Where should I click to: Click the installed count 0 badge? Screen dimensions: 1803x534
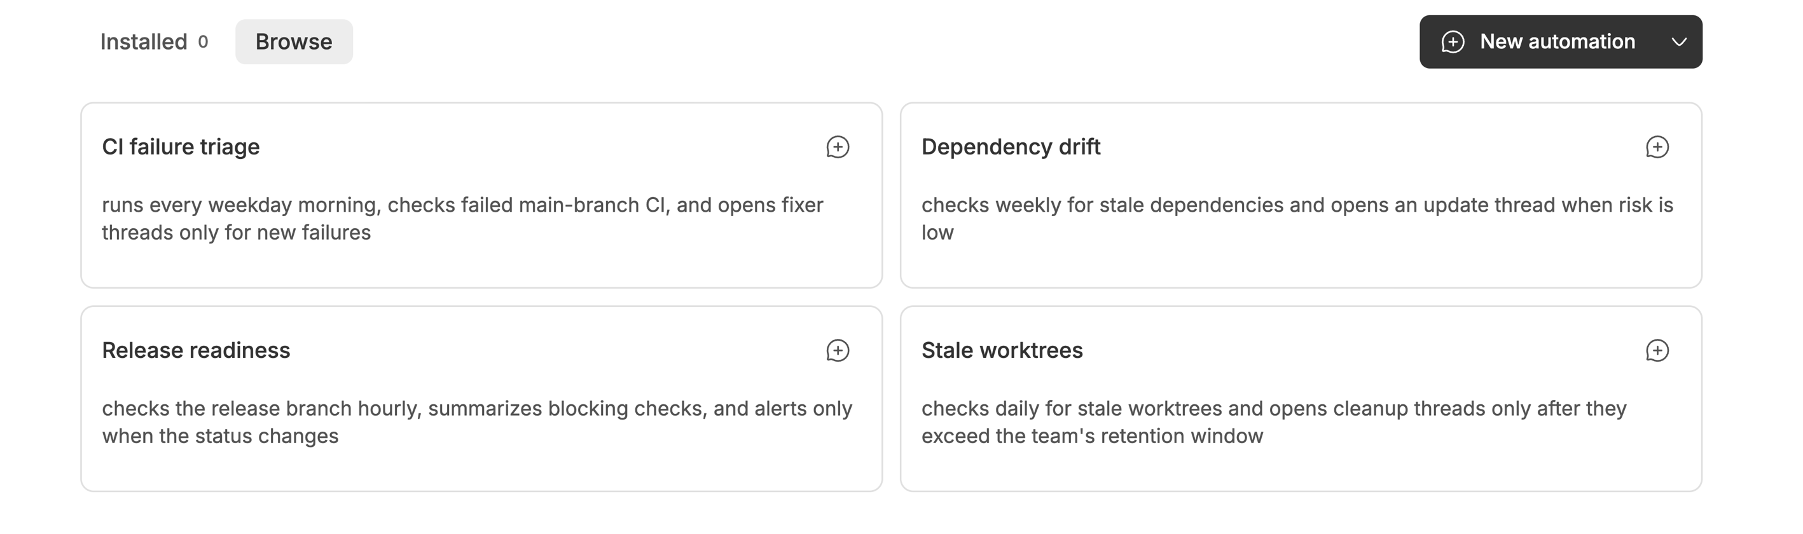coord(203,42)
